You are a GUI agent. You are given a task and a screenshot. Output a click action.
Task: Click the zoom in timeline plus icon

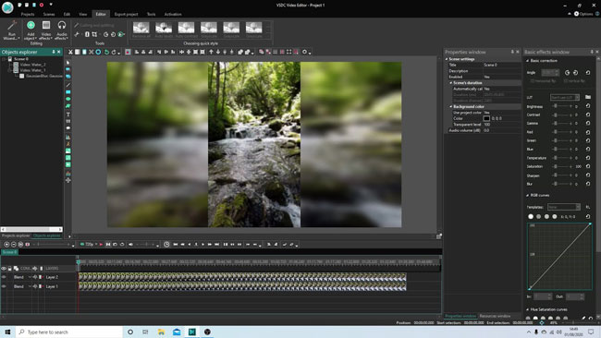click(6, 244)
